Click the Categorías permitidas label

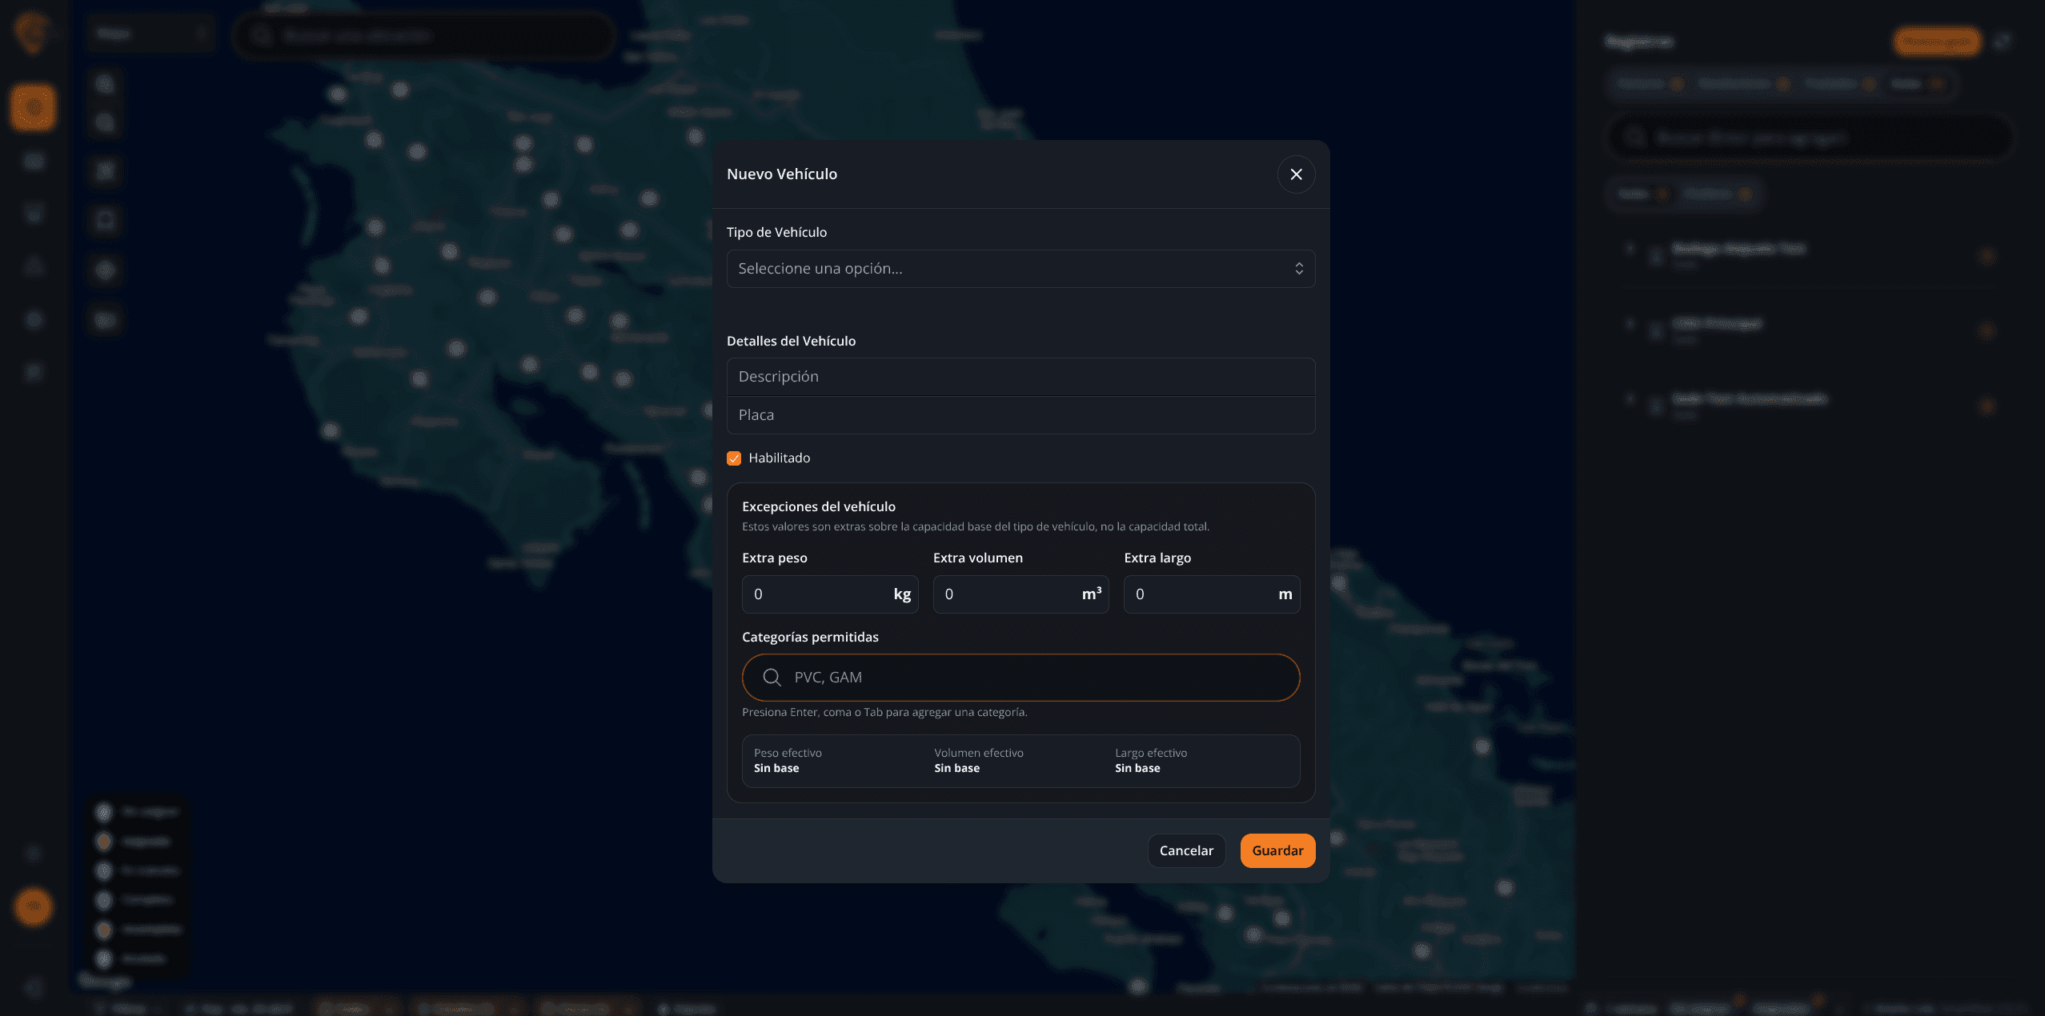[810, 637]
